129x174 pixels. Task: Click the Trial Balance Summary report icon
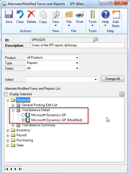18,125
